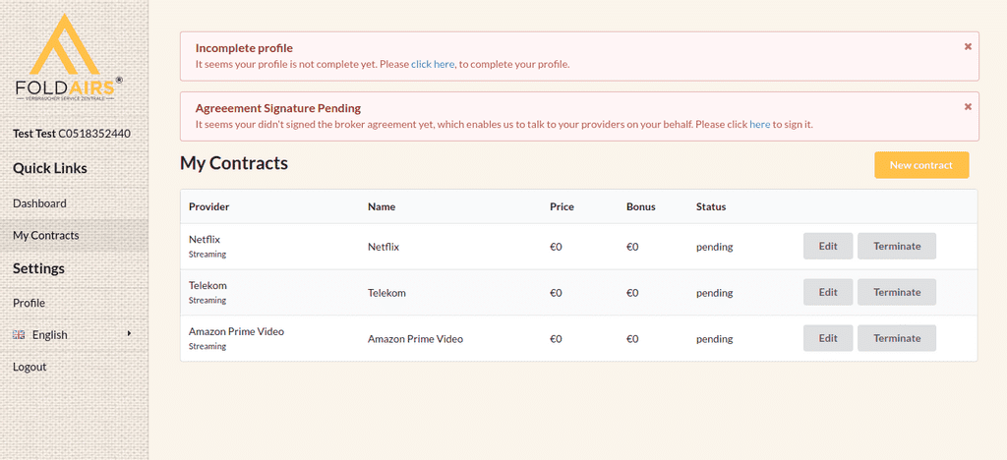Click the UK flag language icon
This screenshot has width=1007, height=460.
pos(19,335)
